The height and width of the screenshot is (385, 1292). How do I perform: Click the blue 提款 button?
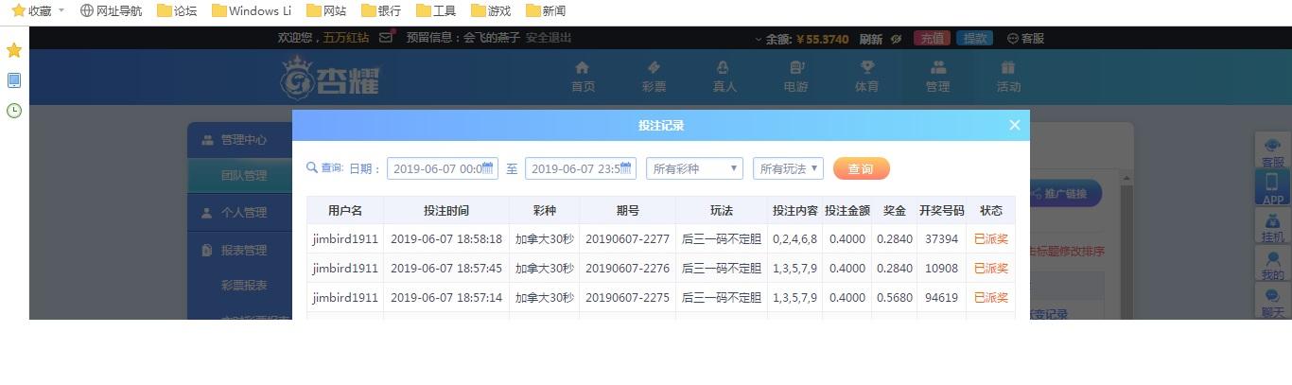(974, 39)
